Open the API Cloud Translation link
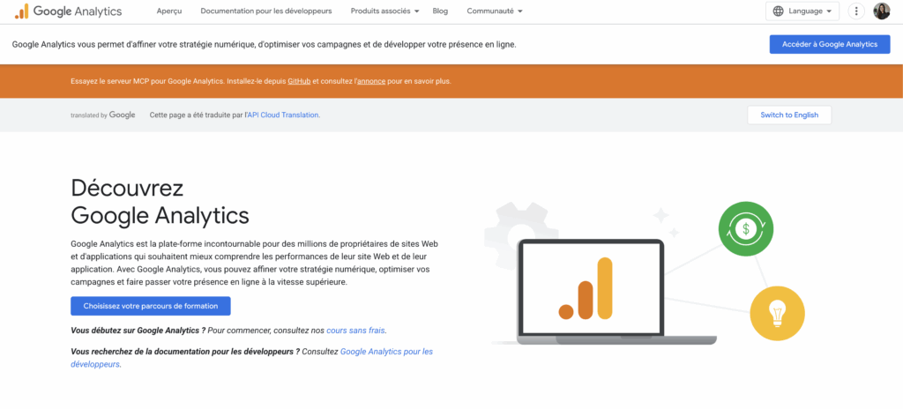 (283, 115)
